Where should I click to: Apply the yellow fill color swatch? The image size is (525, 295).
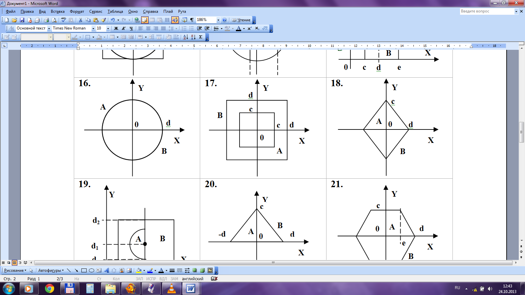[x=139, y=270]
